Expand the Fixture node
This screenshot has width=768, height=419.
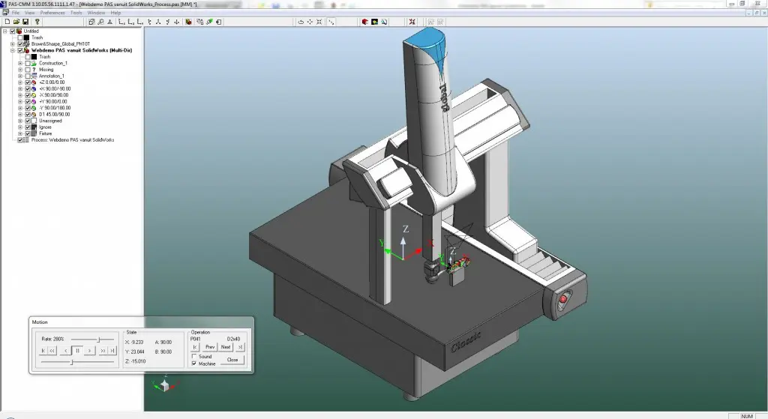tap(20, 133)
